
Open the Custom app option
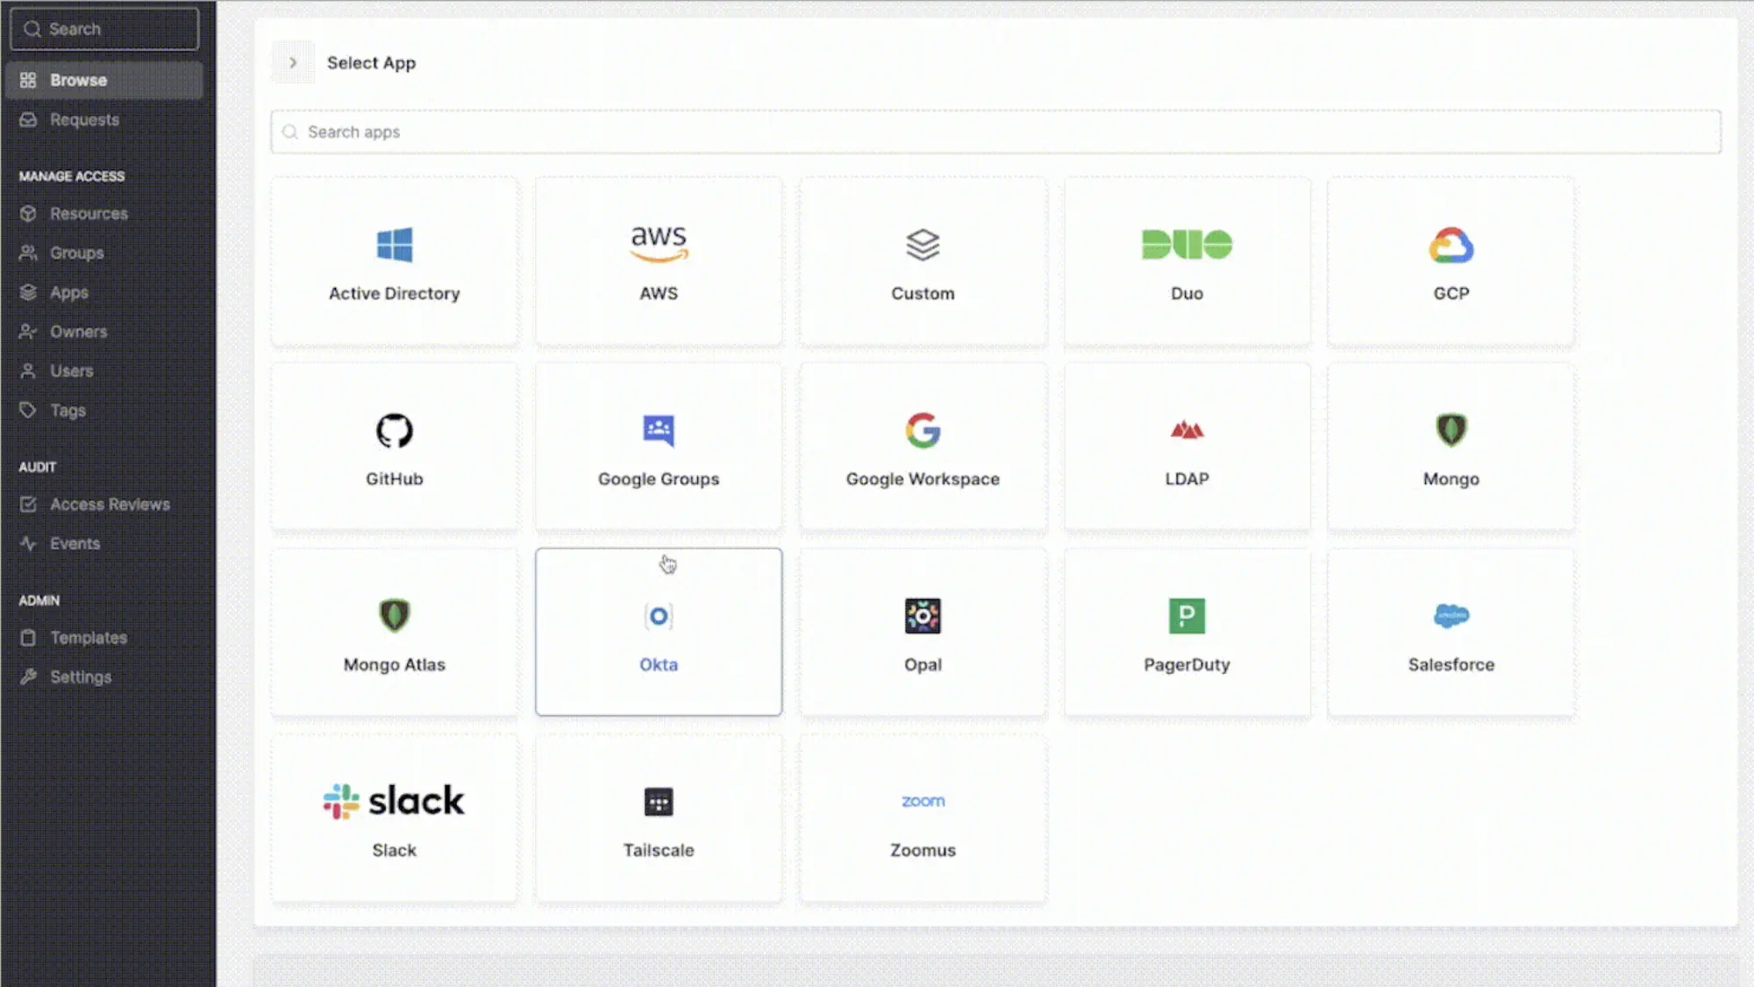tap(922, 261)
